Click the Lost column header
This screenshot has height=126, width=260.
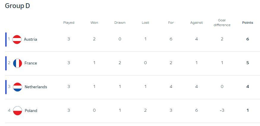pyautogui.click(x=145, y=23)
